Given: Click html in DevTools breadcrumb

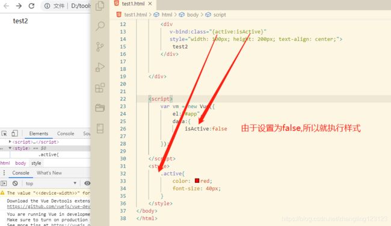Looking at the screenshot, I should (5, 163).
